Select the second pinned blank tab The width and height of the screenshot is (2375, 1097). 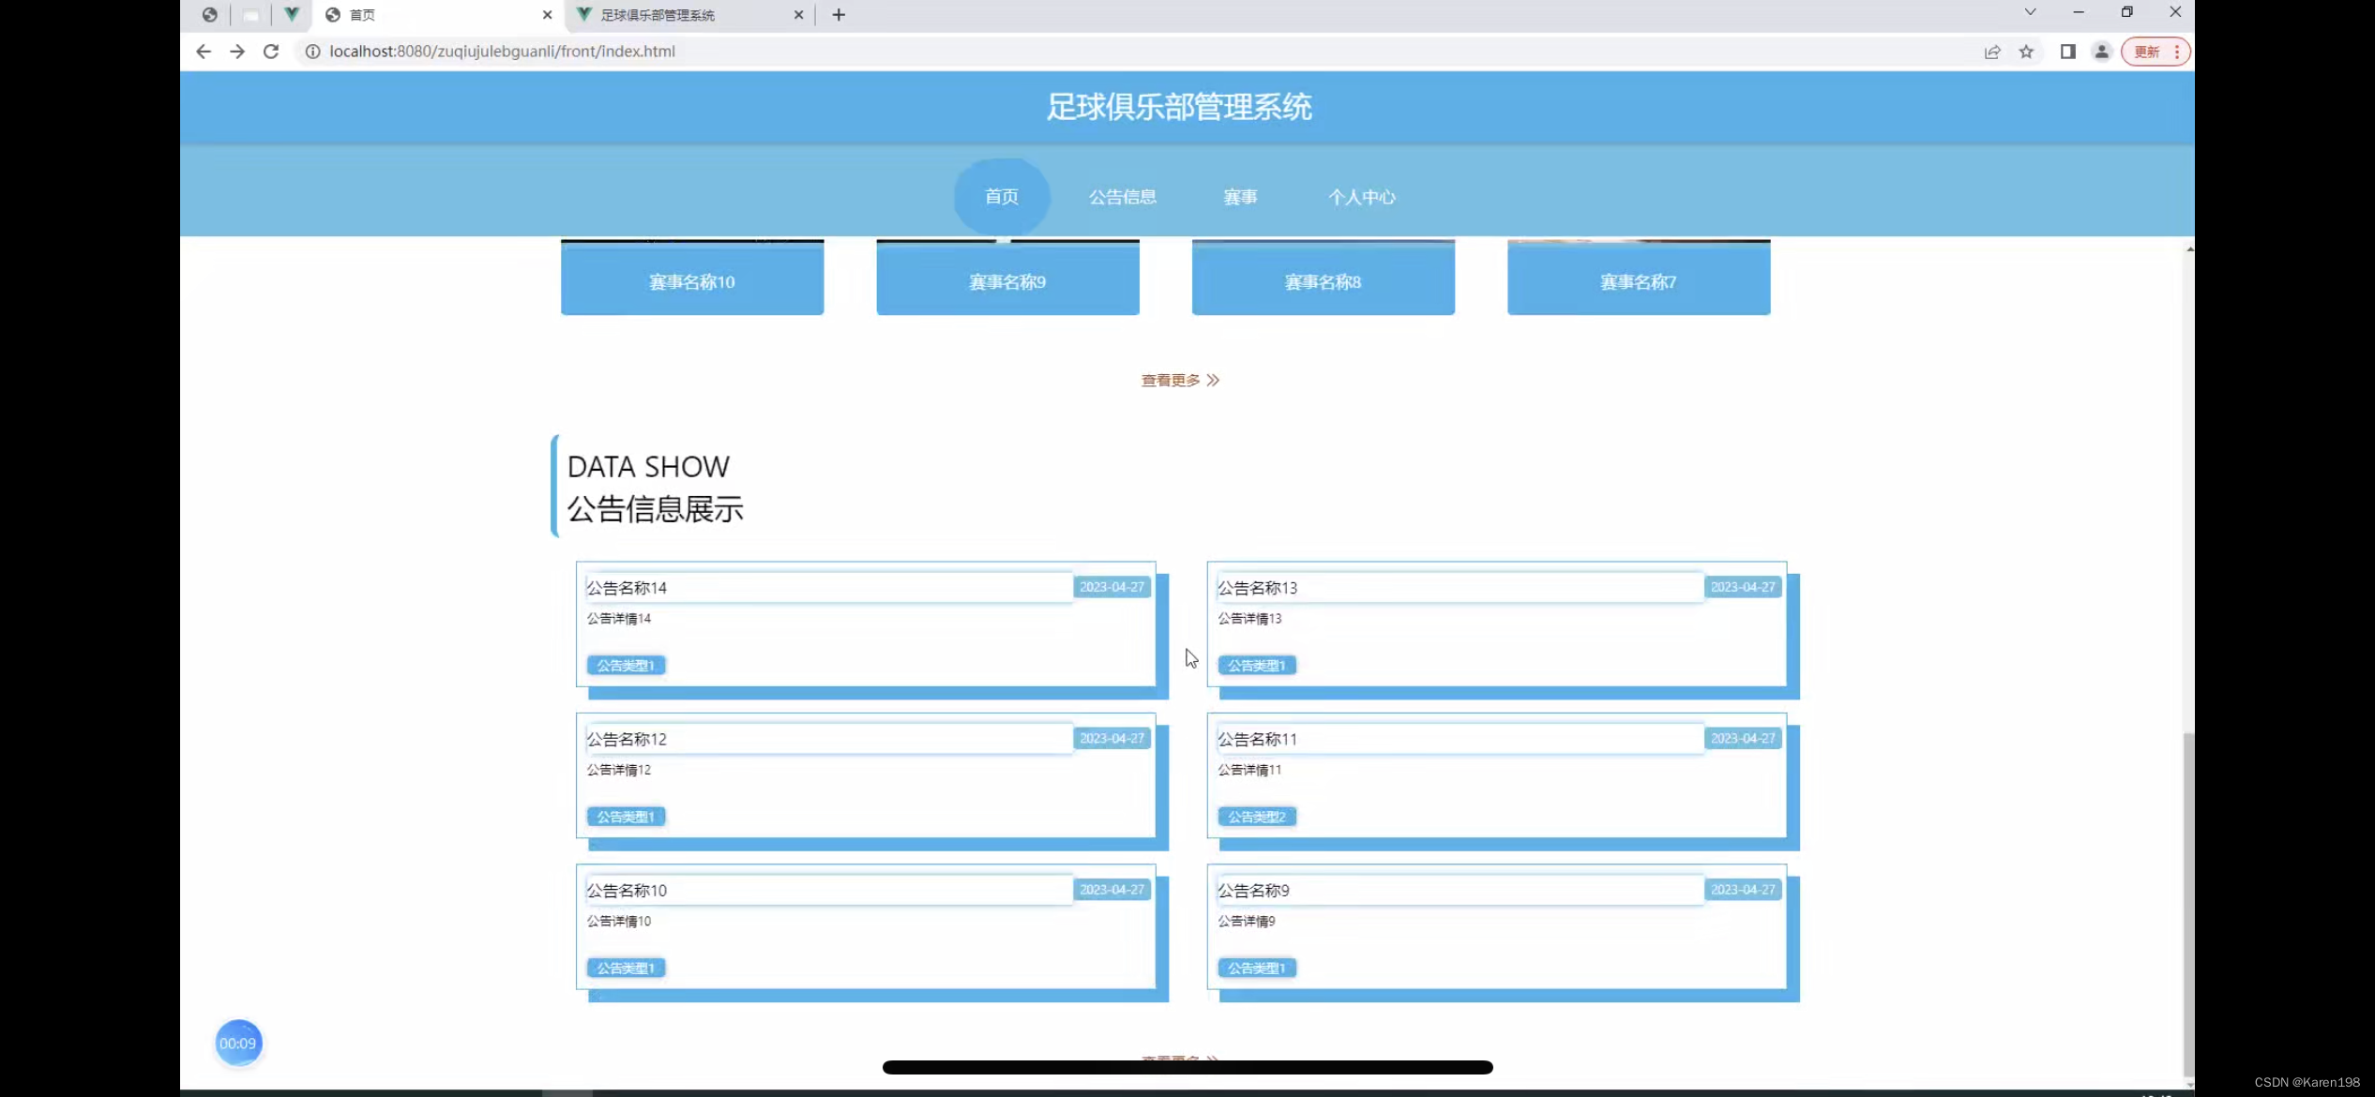pos(250,15)
